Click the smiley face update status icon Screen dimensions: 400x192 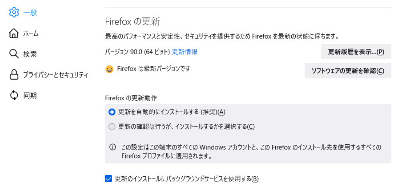click(109, 69)
